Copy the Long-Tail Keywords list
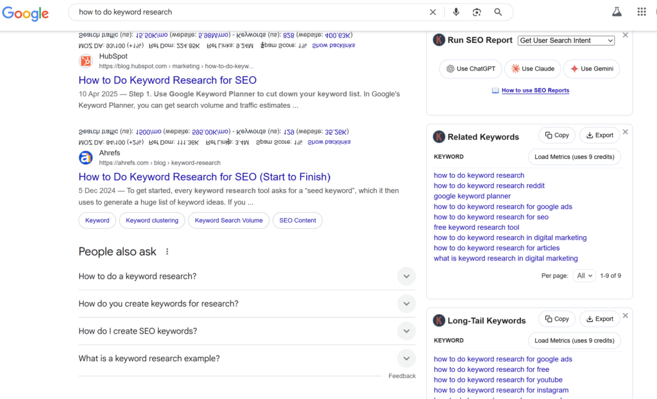 pos(557,319)
